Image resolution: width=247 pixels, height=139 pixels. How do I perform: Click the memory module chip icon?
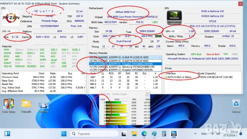[158, 36]
